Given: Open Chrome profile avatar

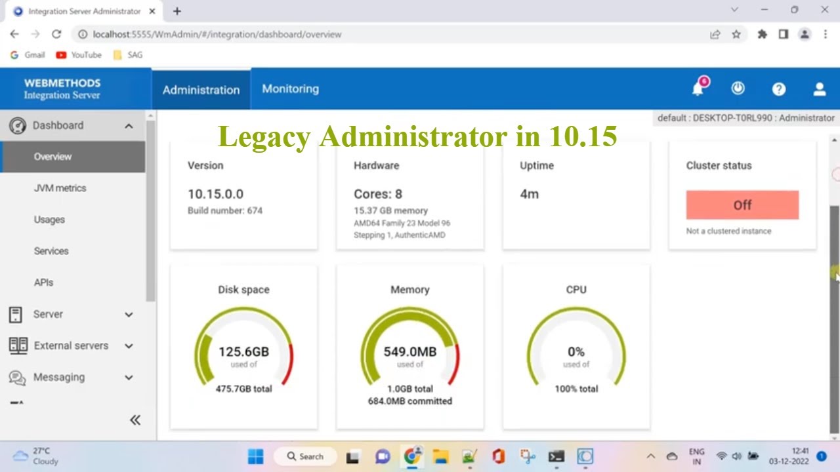Looking at the screenshot, I should click(805, 34).
